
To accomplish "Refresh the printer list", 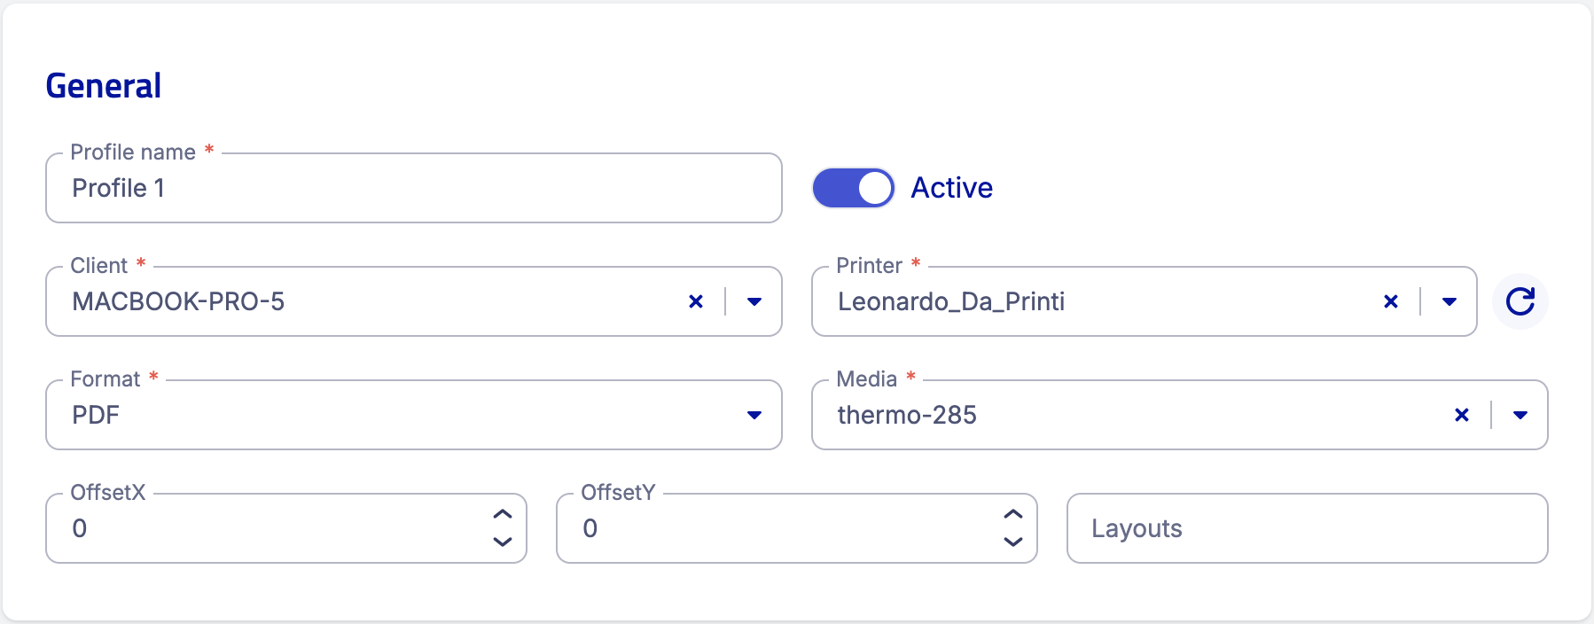I will (1520, 301).
